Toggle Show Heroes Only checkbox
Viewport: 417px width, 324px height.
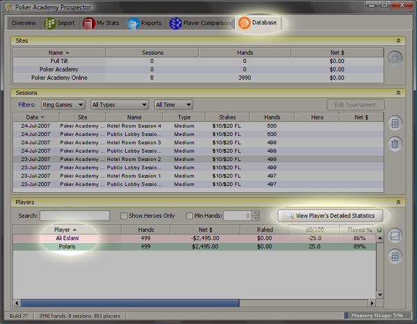tap(124, 216)
